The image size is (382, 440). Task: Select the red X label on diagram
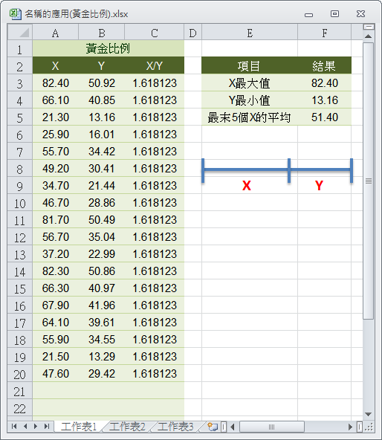click(247, 186)
